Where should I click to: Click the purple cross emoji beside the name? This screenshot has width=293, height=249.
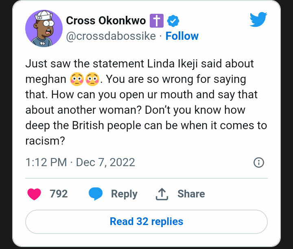tap(156, 20)
